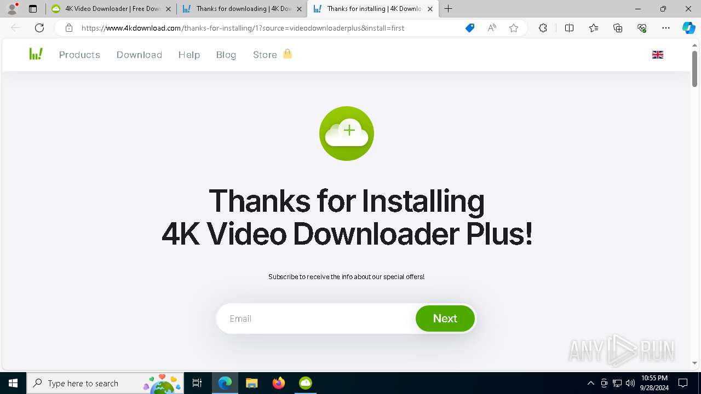Viewport: 701px width, 394px height.
Task: Open the Help menu item
Action: click(189, 55)
